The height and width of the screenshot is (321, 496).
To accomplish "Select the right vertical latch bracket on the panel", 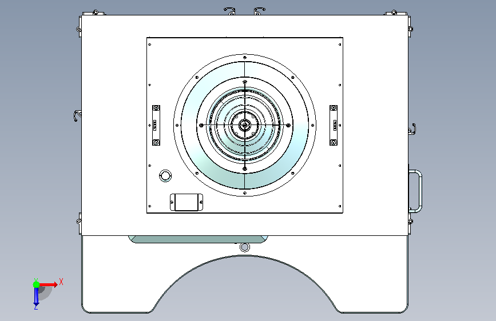I will (334, 125).
